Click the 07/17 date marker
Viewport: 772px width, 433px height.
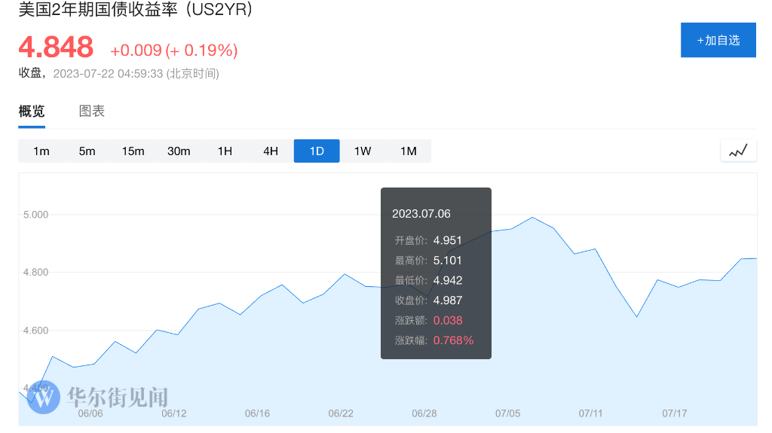click(x=675, y=413)
